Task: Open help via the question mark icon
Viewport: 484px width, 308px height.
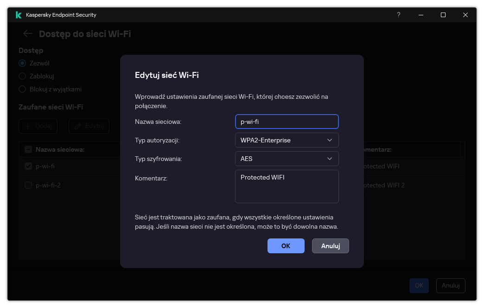Action: pyautogui.click(x=398, y=15)
